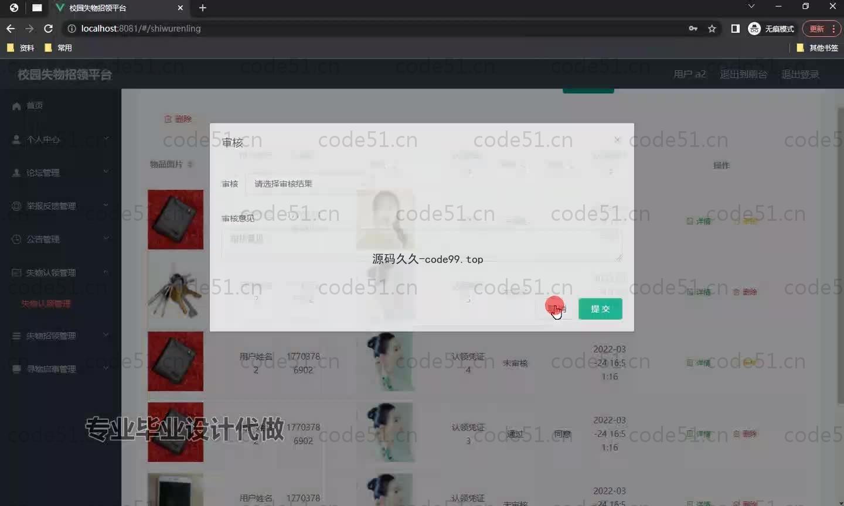
Task: Click the 无痕模式 incognito indicator
Action: (771, 28)
